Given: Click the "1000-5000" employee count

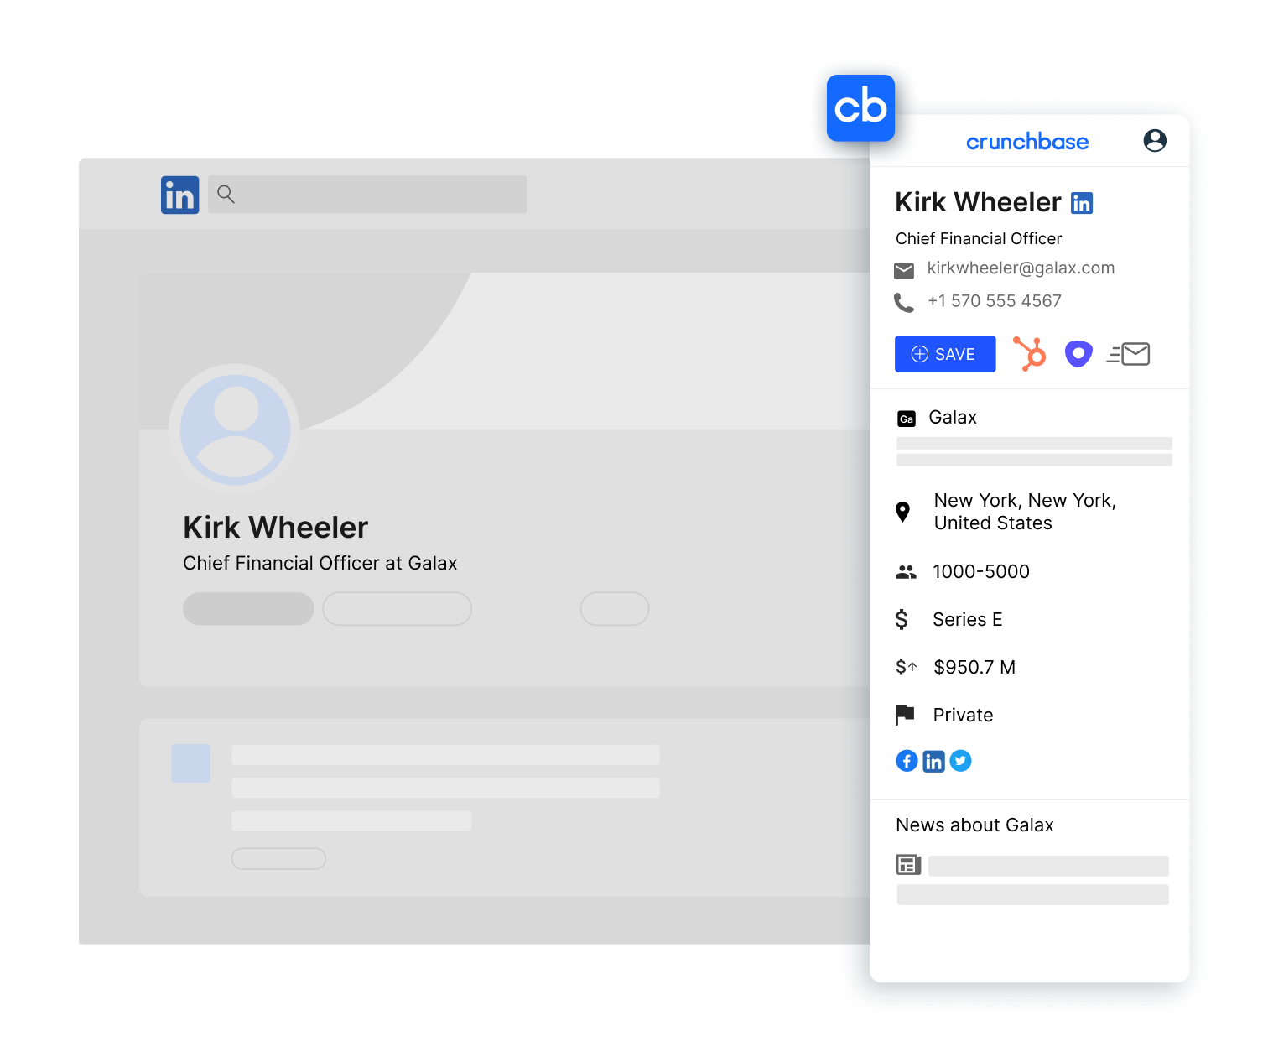Looking at the screenshot, I should pos(981,572).
